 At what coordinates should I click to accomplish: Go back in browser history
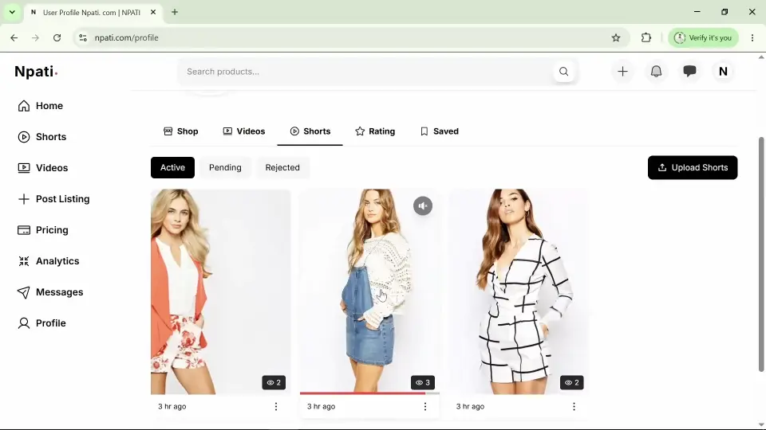[14, 37]
